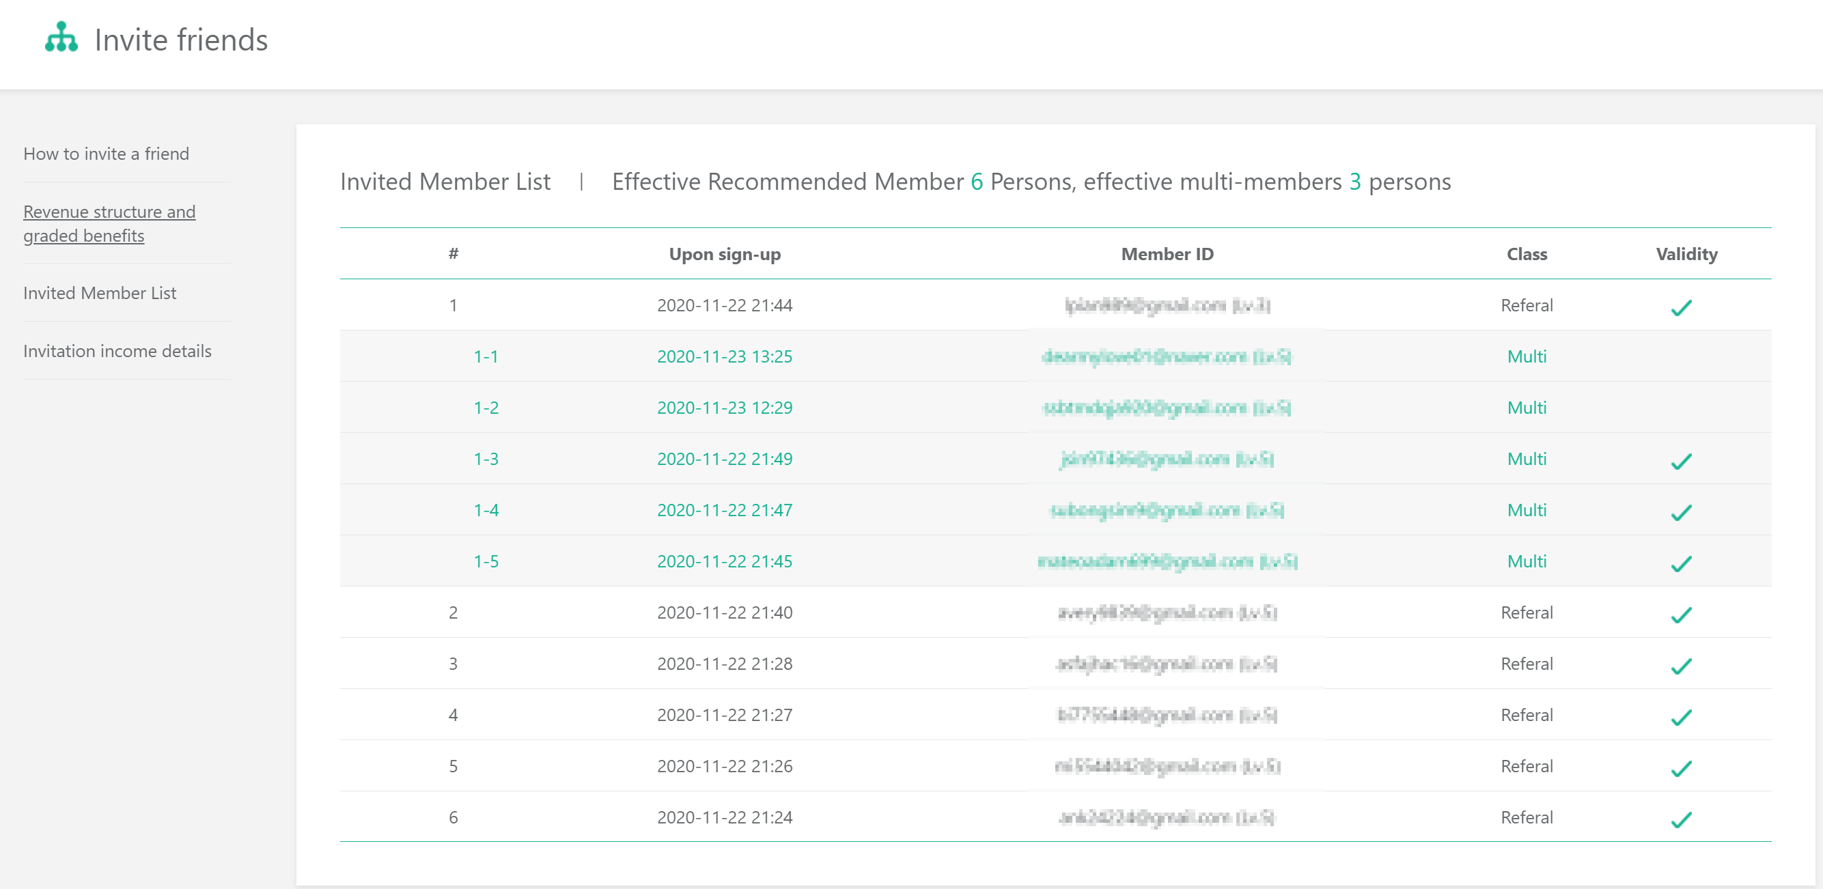Click blurred member ID in row 5
This screenshot has height=889, width=1823.
coord(1167,766)
